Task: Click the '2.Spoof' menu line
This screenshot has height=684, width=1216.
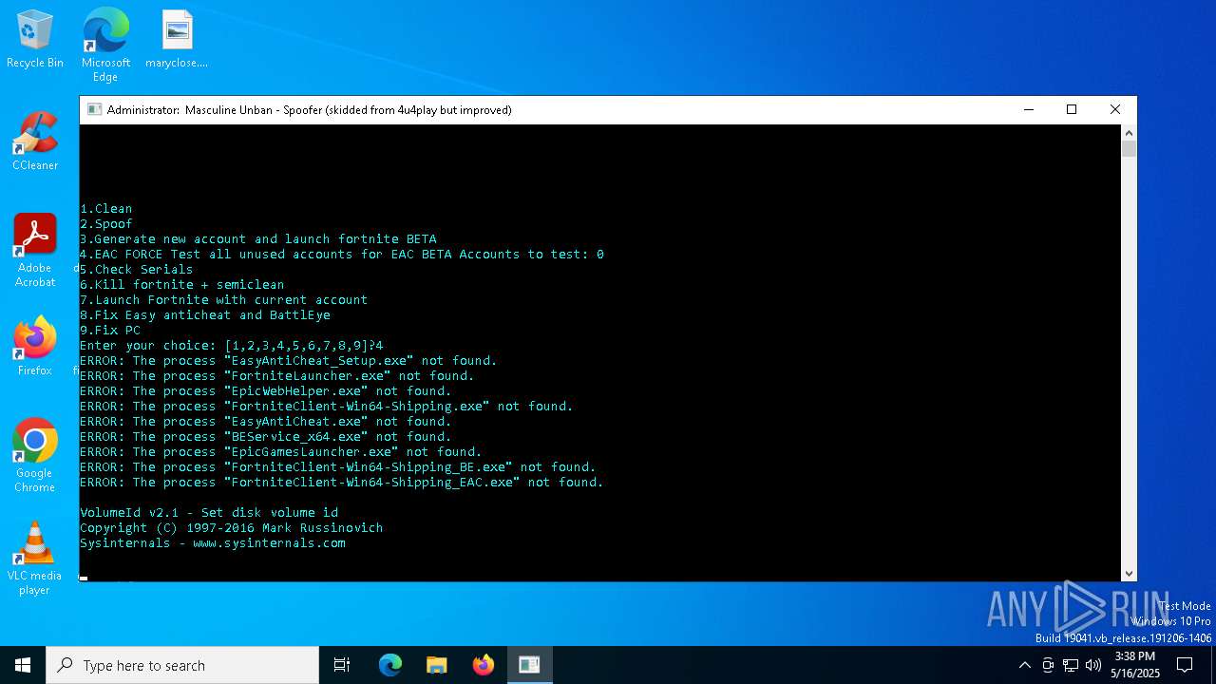Action: [106, 224]
